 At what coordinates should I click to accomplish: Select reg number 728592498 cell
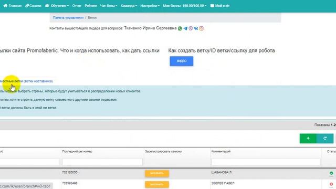tap(70, 183)
